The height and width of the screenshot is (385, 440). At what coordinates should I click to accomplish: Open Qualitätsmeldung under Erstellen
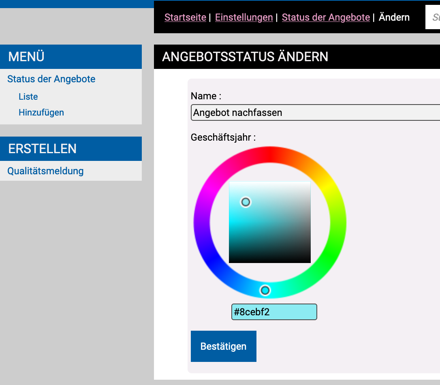click(45, 171)
